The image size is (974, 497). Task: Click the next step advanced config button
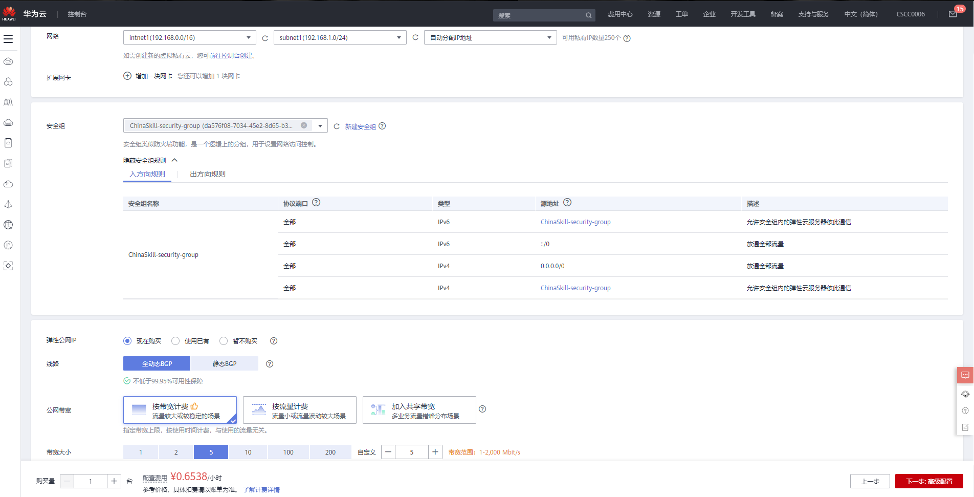(x=929, y=481)
